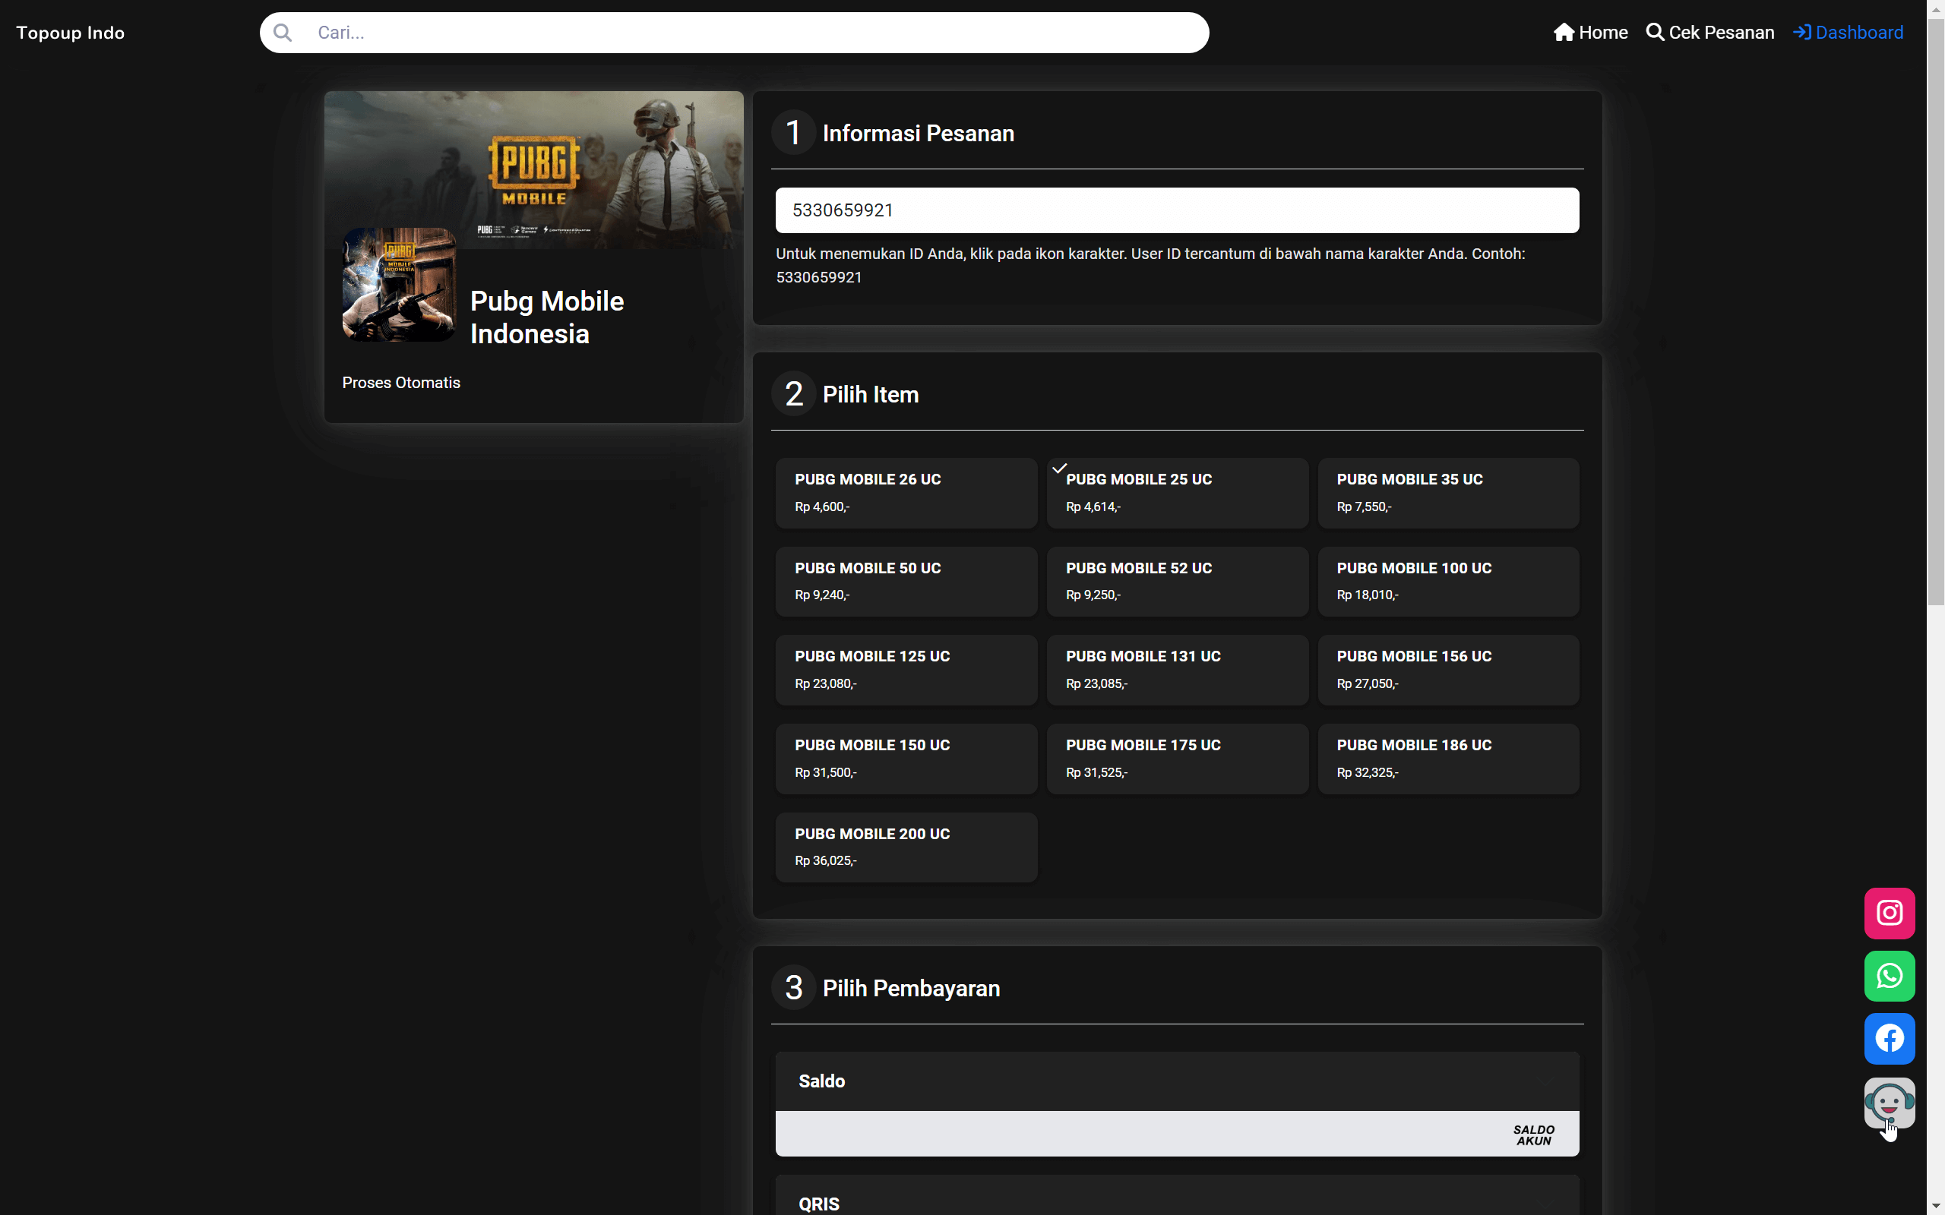Viewport: 1945px width, 1215px height.
Task: Click the Pubg Mobile Indonesia game thumbnail
Action: coord(399,285)
